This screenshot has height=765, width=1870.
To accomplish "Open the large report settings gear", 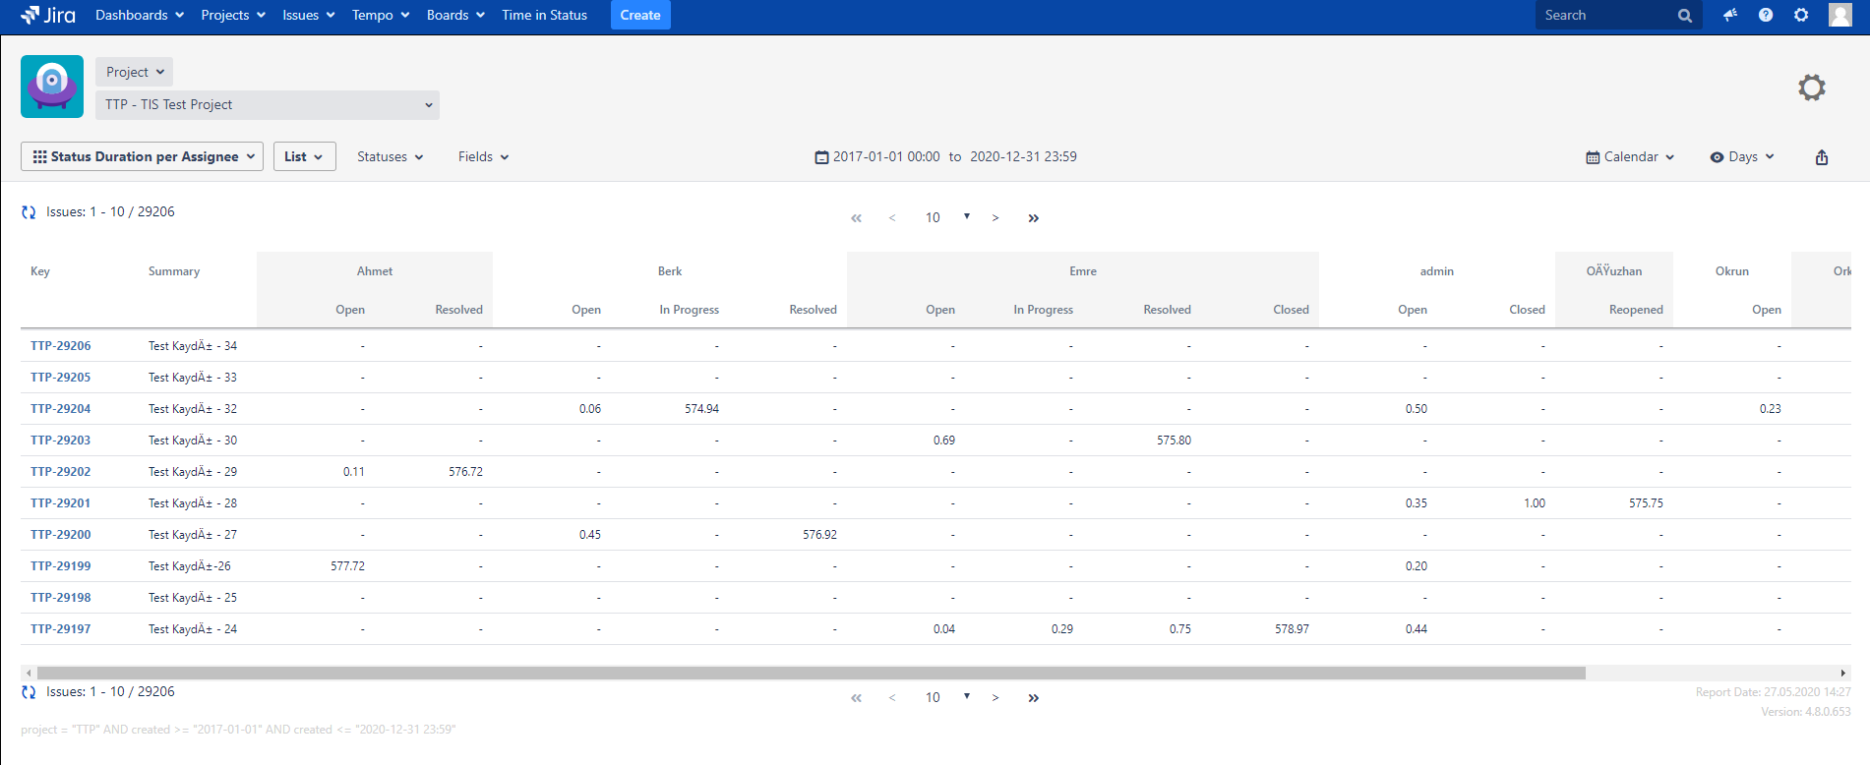I will click(x=1811, y=88).
